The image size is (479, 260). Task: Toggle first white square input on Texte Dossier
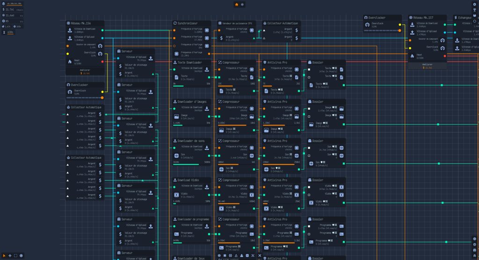pos(309,70)
